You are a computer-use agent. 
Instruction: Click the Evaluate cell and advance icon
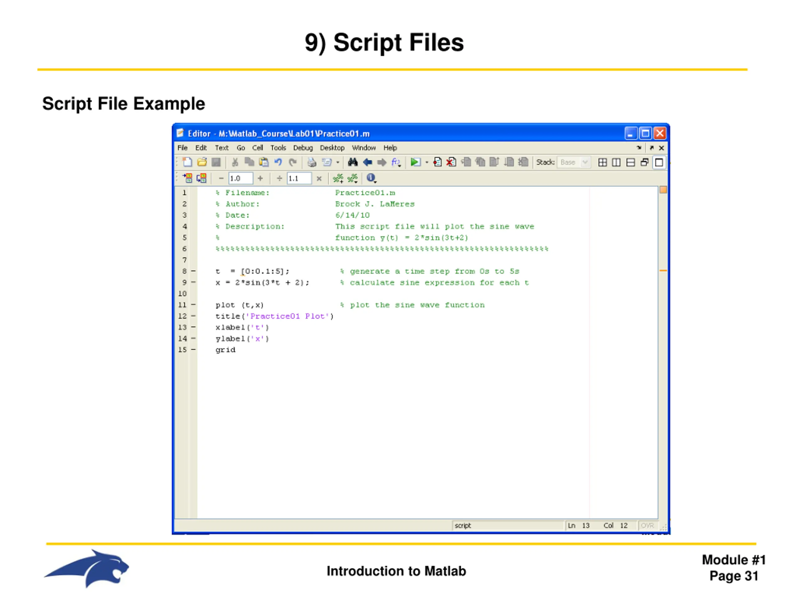[201, 178]
